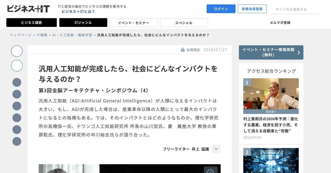Click the tagline ITと経営の融合でビジネスの課題を解決する
331x173 pixels.
point(92,6)
